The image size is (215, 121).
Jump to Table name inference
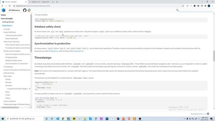(11, 42)
